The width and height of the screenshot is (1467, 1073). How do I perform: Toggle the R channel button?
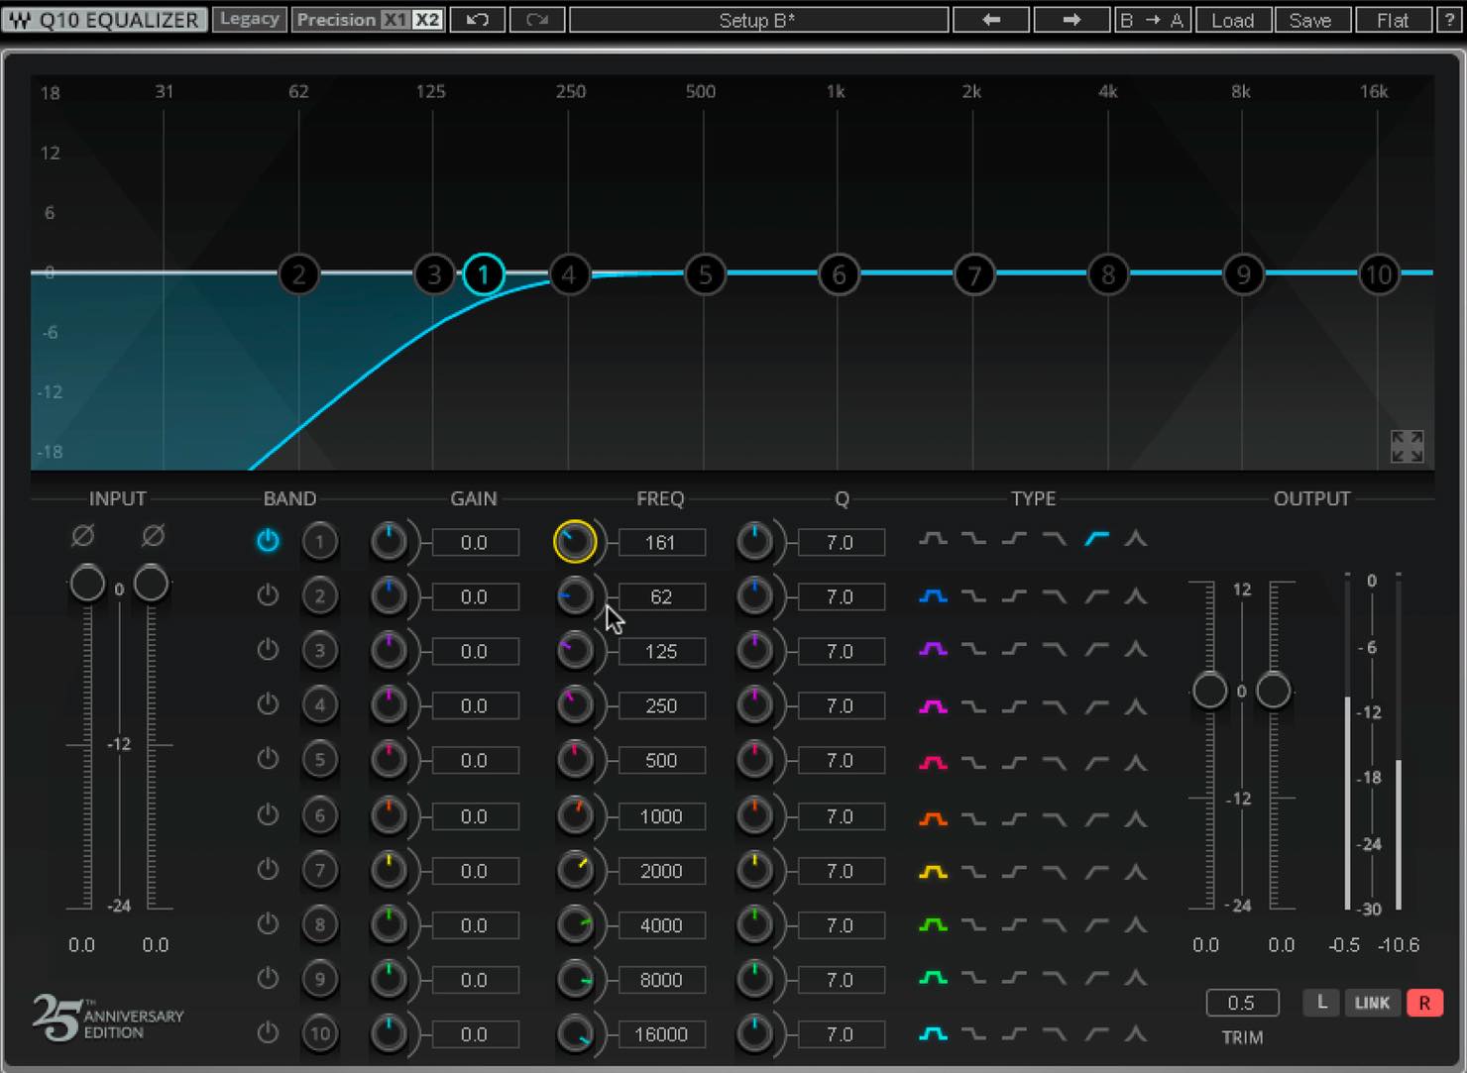[1424, 1003]
